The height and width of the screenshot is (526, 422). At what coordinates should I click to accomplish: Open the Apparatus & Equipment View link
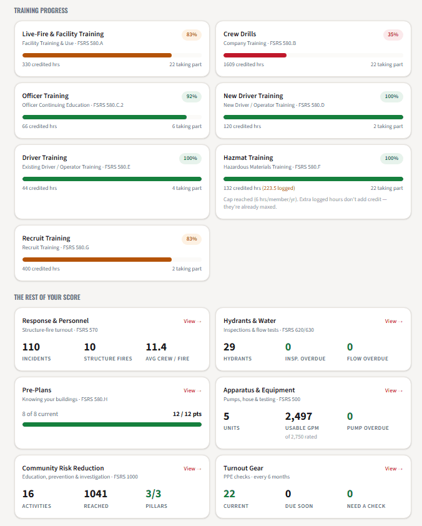tap(394, 390)
